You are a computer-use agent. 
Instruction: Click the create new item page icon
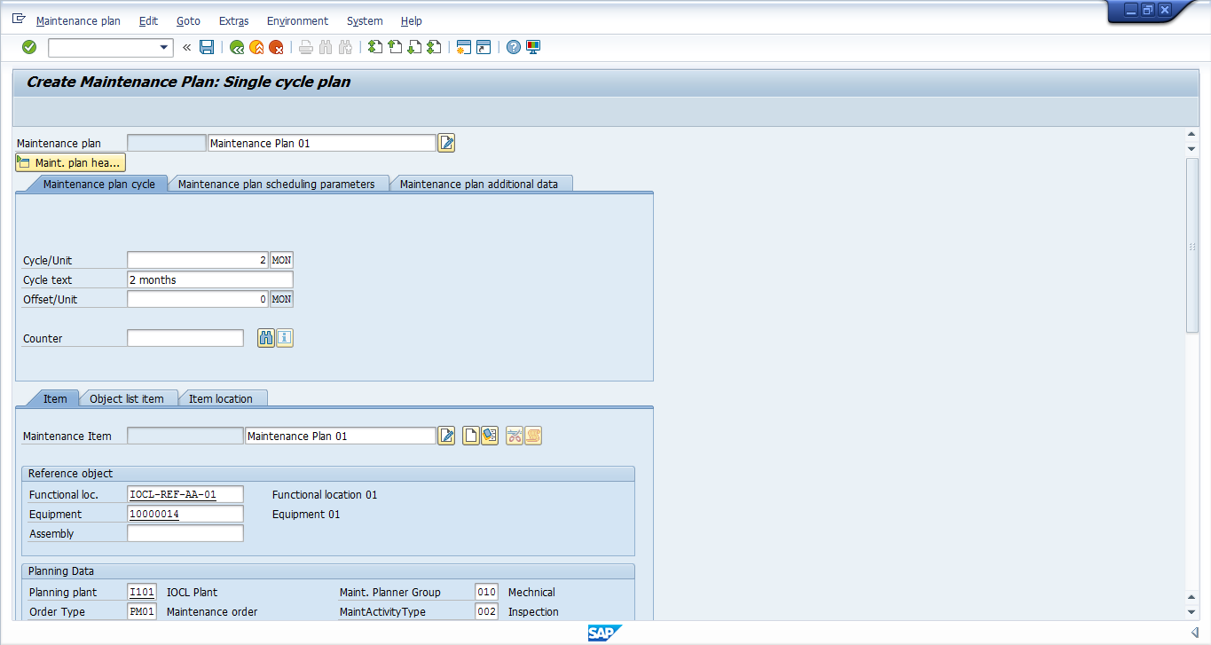point(471,436)
